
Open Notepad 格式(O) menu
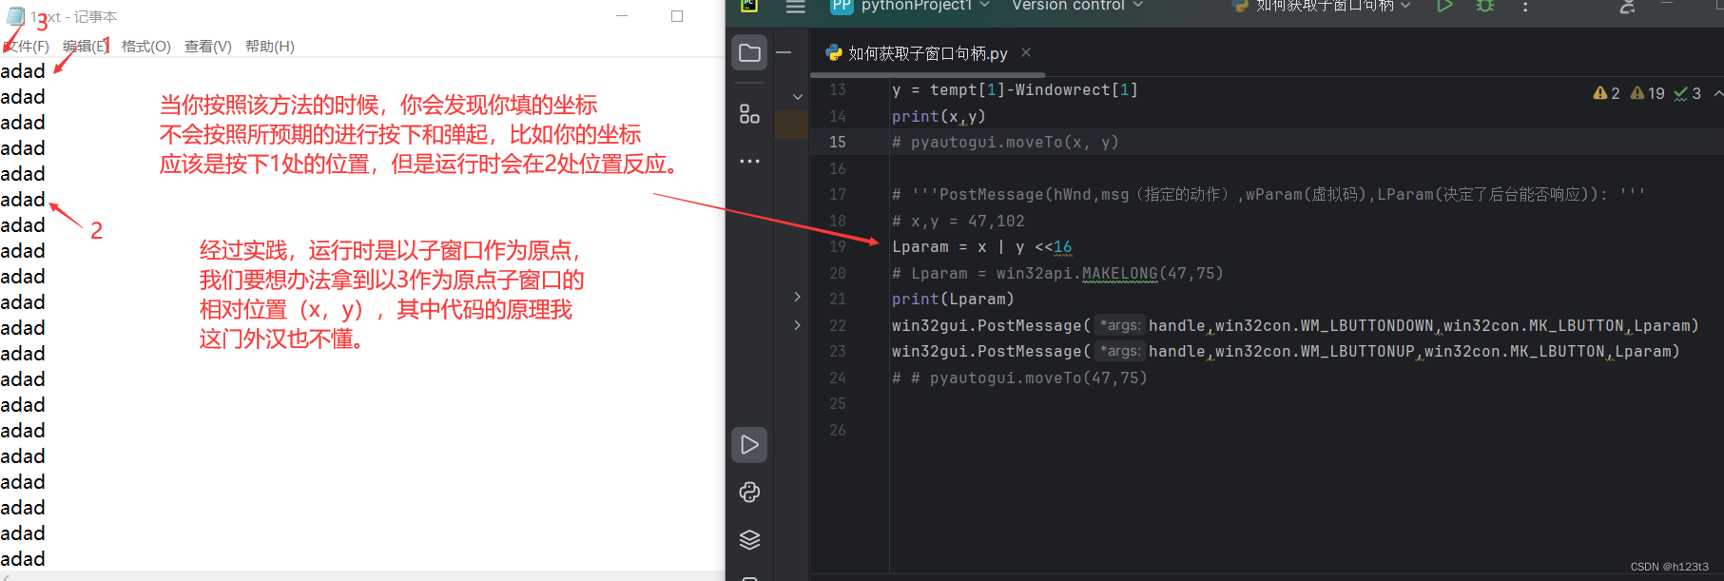[x=145, y=46]
